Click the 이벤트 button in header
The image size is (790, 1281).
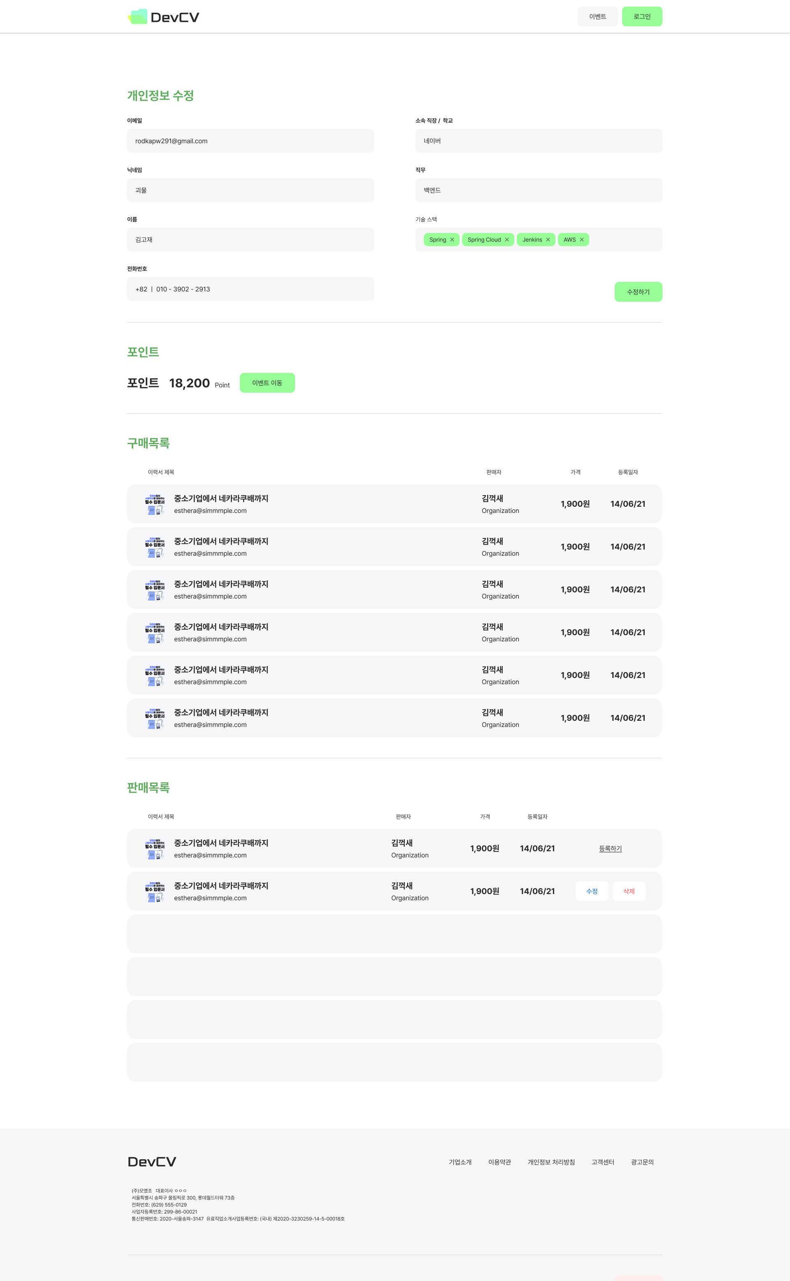click(x=597, y=17)
